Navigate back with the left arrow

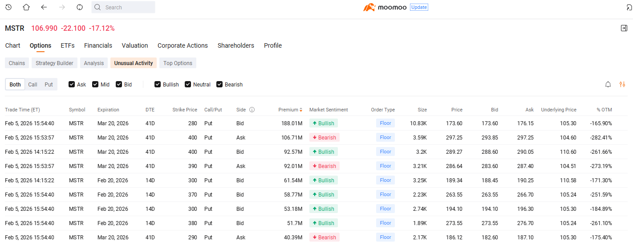(x=44, y=7)
